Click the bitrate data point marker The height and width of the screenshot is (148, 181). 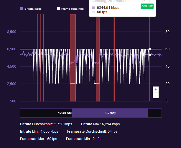[x=149, y=55]
